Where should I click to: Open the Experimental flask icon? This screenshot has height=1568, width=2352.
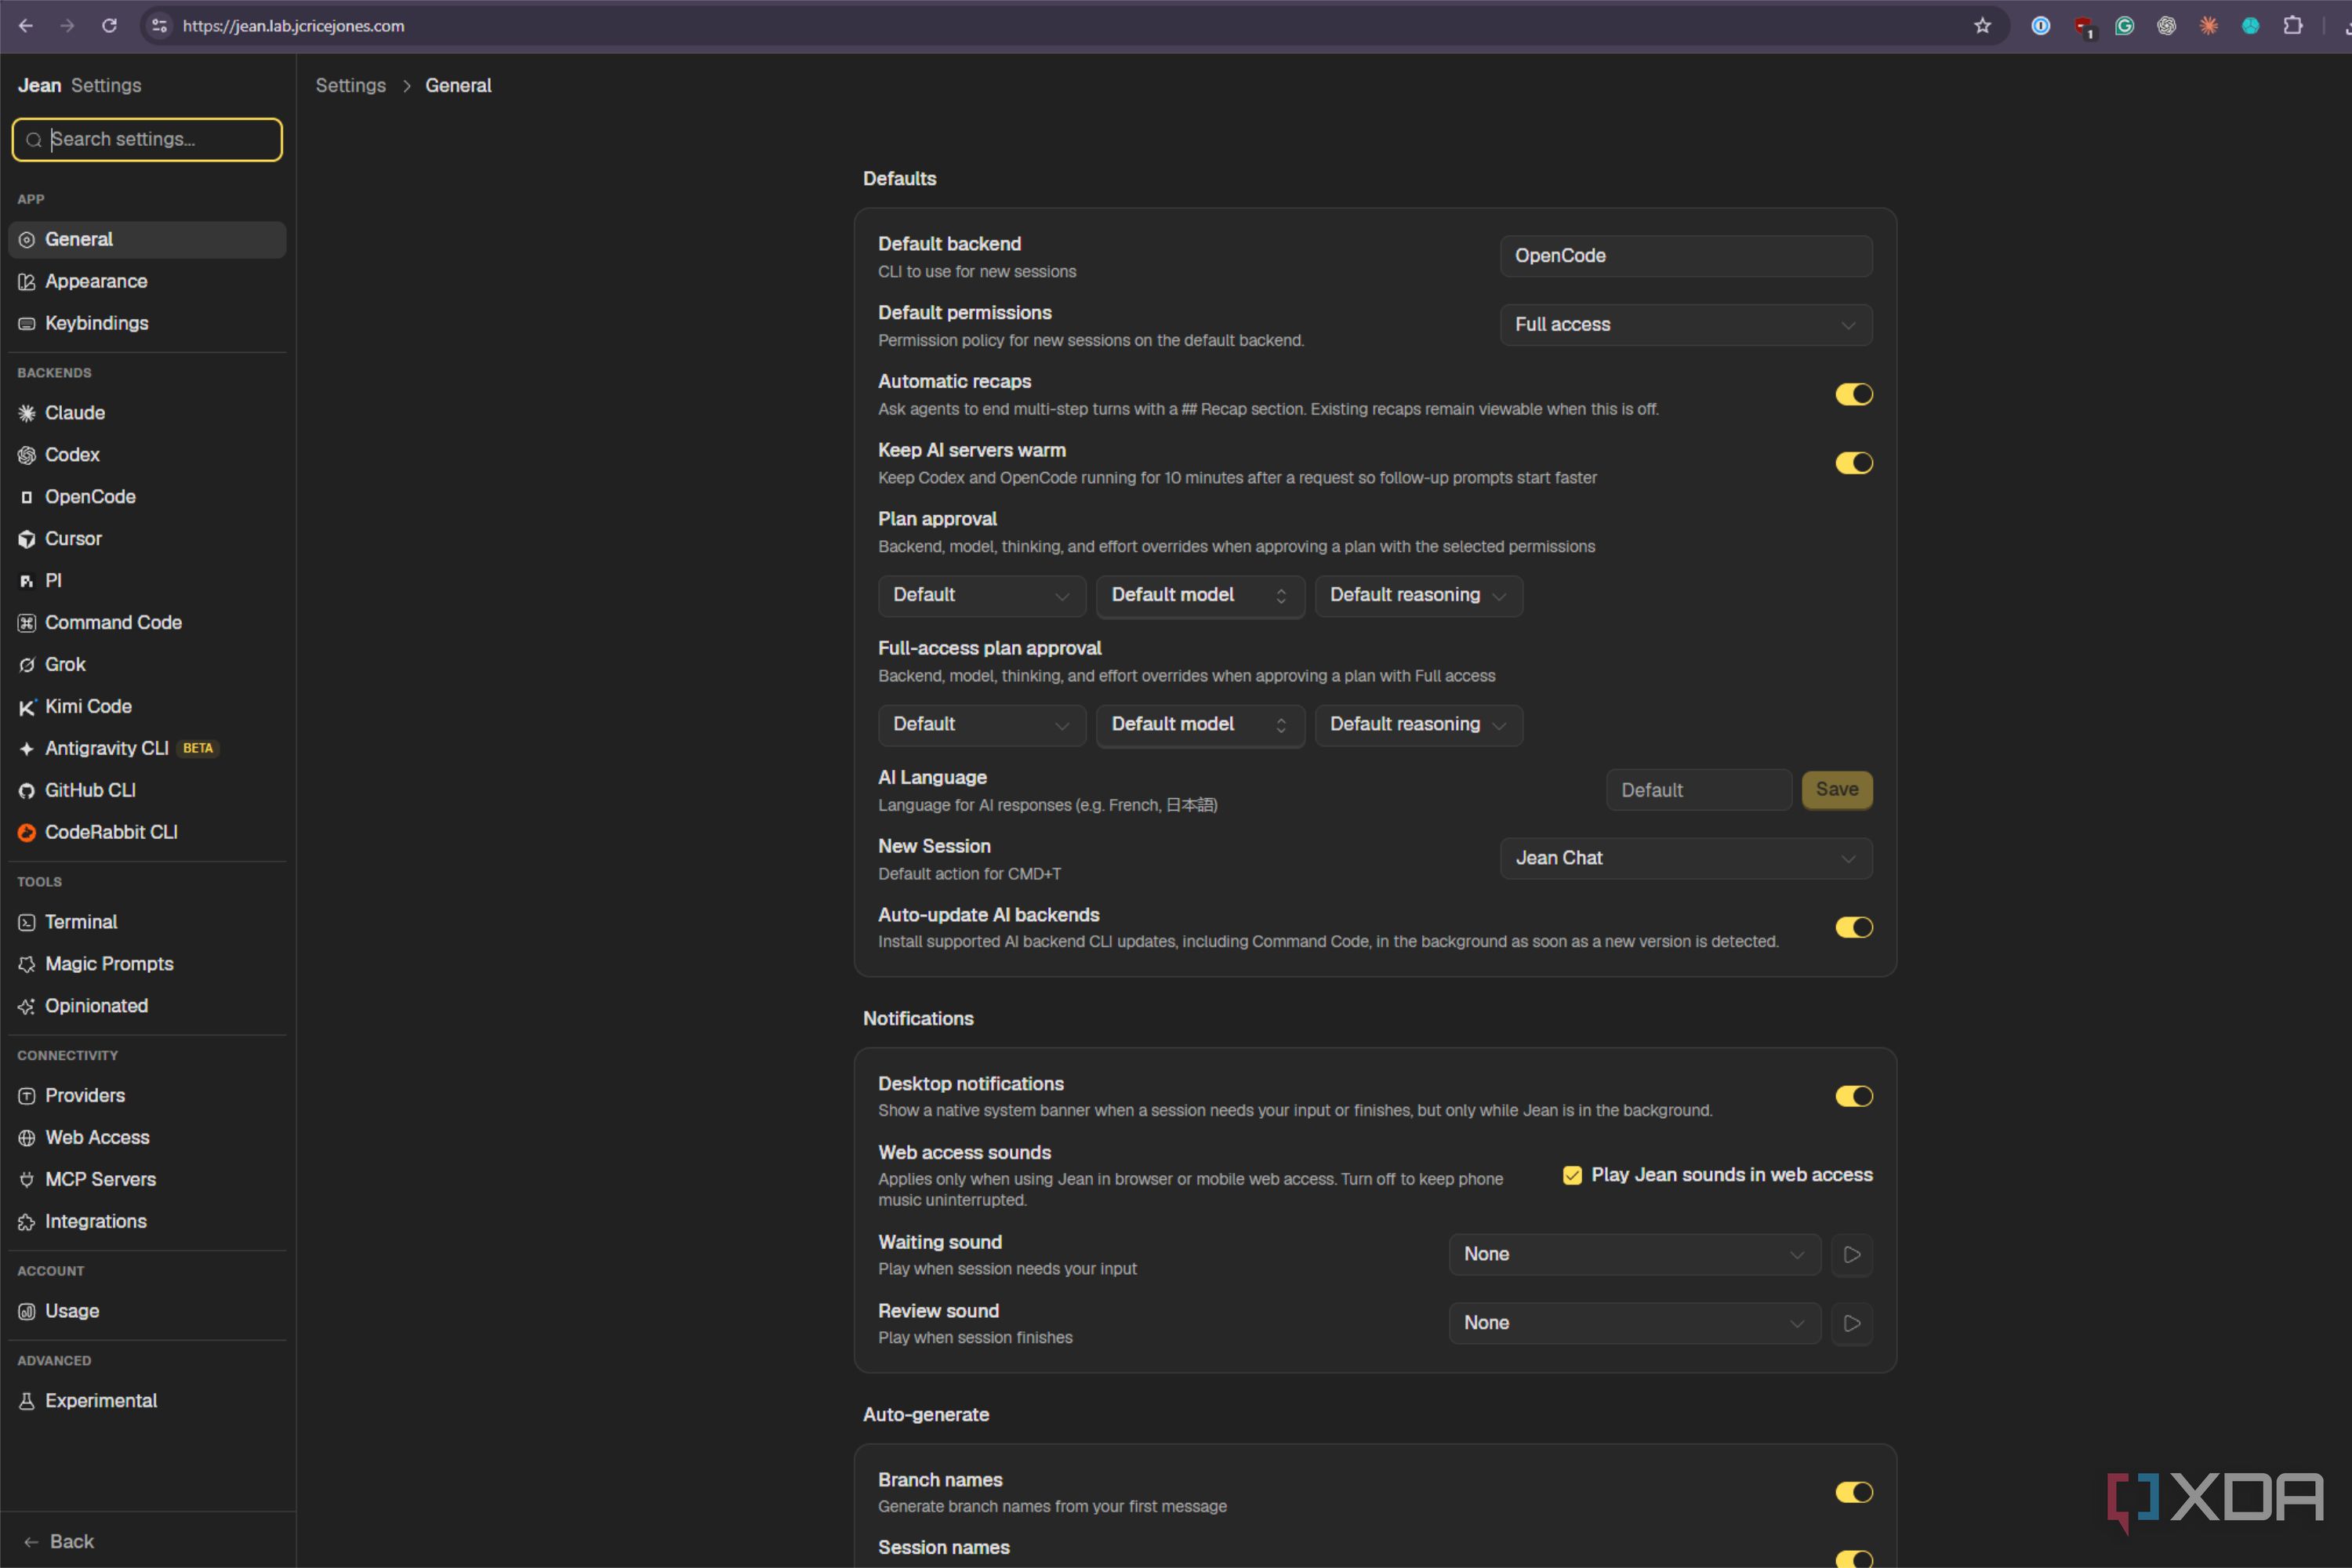27,1401
